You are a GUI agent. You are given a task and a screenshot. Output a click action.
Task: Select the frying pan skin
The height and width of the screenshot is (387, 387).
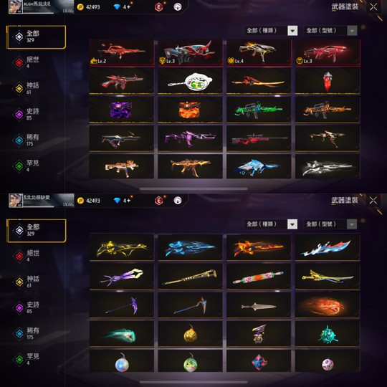(190, 81)
